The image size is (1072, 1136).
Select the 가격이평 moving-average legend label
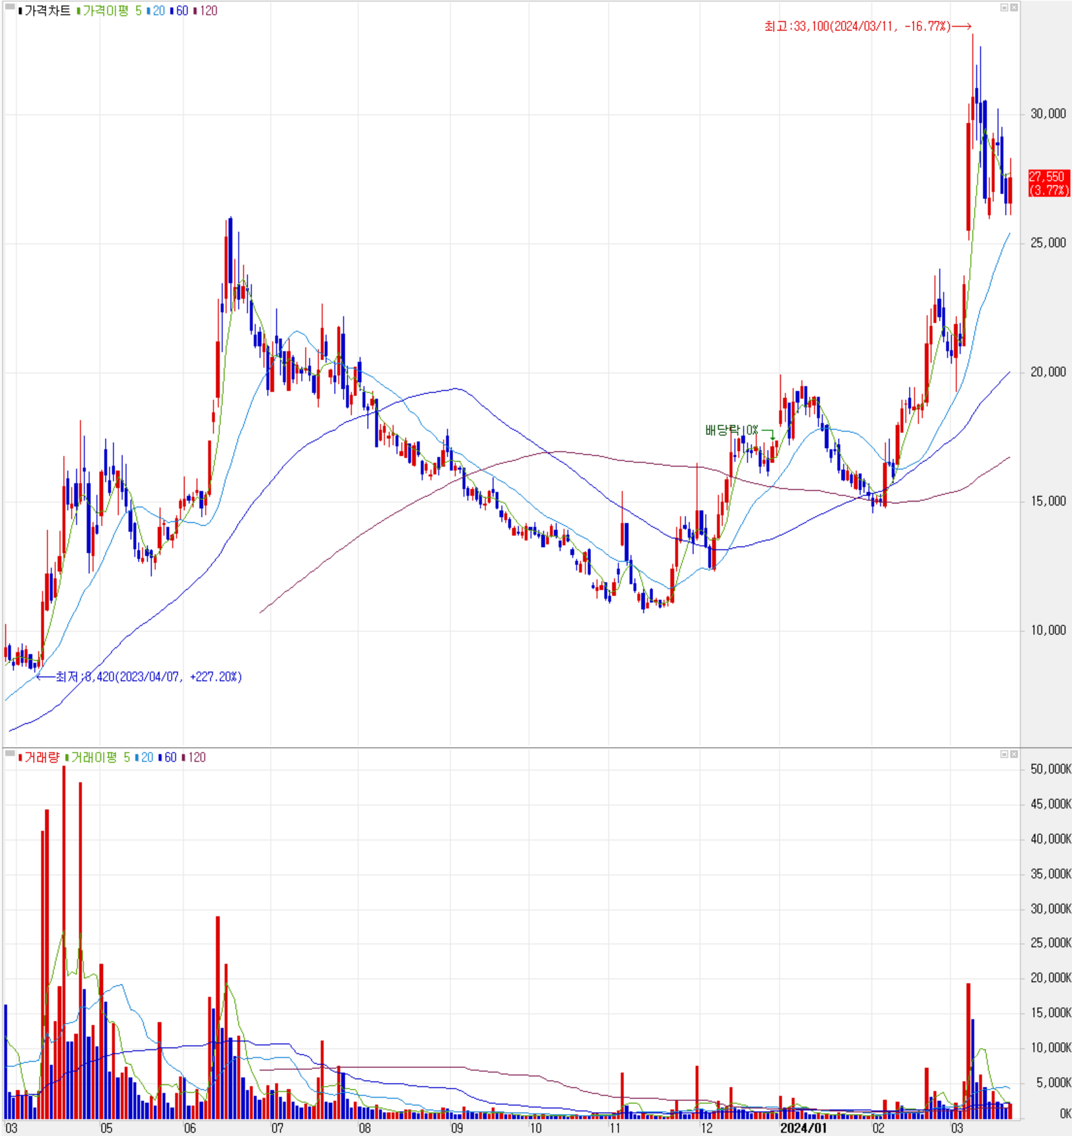point(106,11)
